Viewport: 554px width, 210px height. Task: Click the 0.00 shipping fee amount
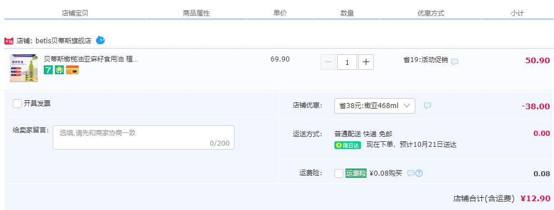(542, 134)
